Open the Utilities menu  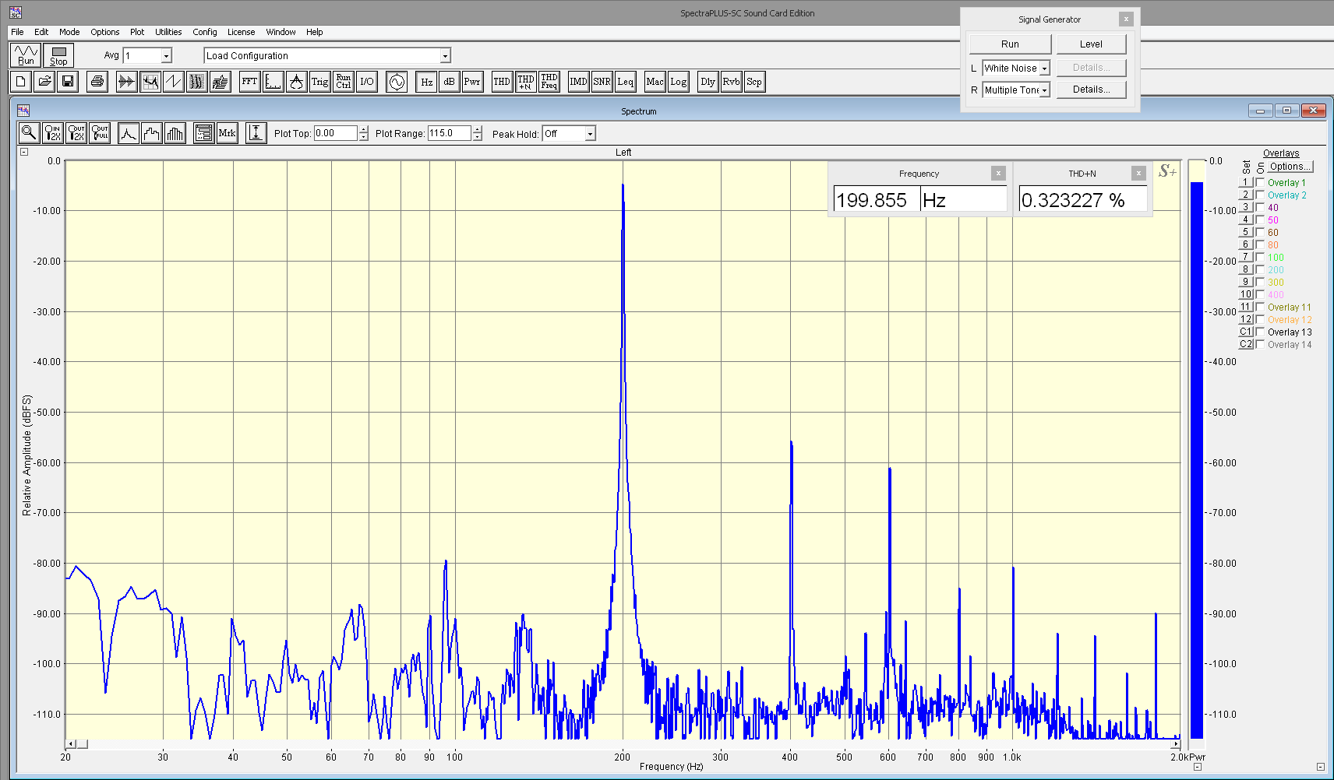pyautogui.click(x=168, y=32)
